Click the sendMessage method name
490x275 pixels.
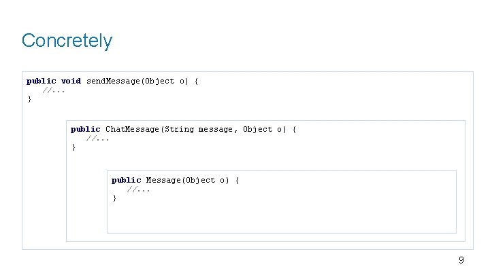click(x=113, y=81)
